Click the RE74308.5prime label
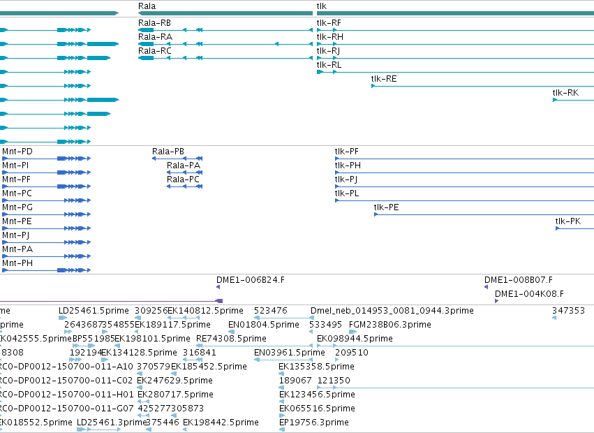Image resolution: width=594 pixels, height=433 pixels. coord(231,339)
